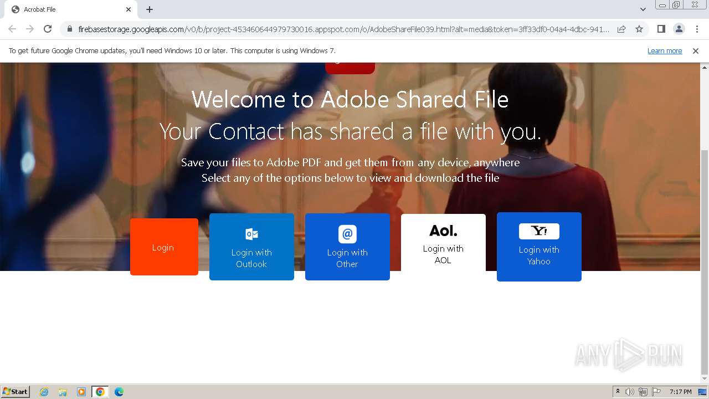Go back to the previous page
The height and width of the screenshot is (399, 709).
12,29
